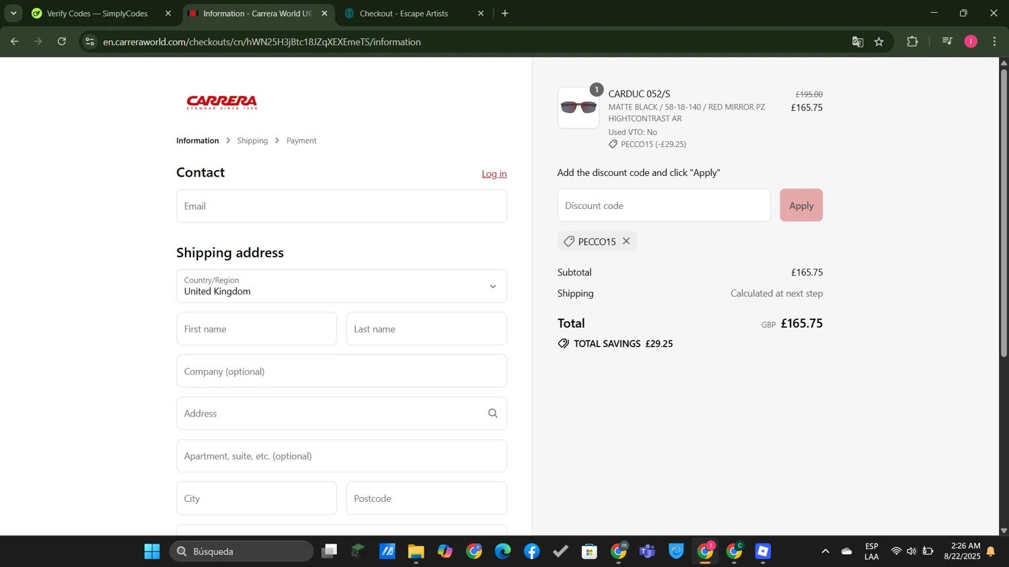Click the Carrera logo
Screen dimensions: 1009x567
[222, 102]
